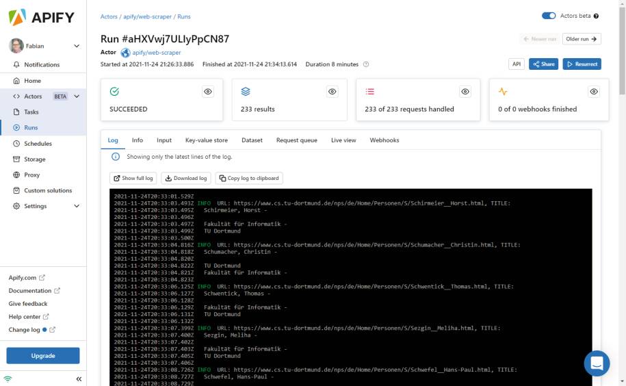This screenshot has width=626, height=386.
Task: Click the Schedules clock icon
Action: pyautogui.click(x=16, y=143)
